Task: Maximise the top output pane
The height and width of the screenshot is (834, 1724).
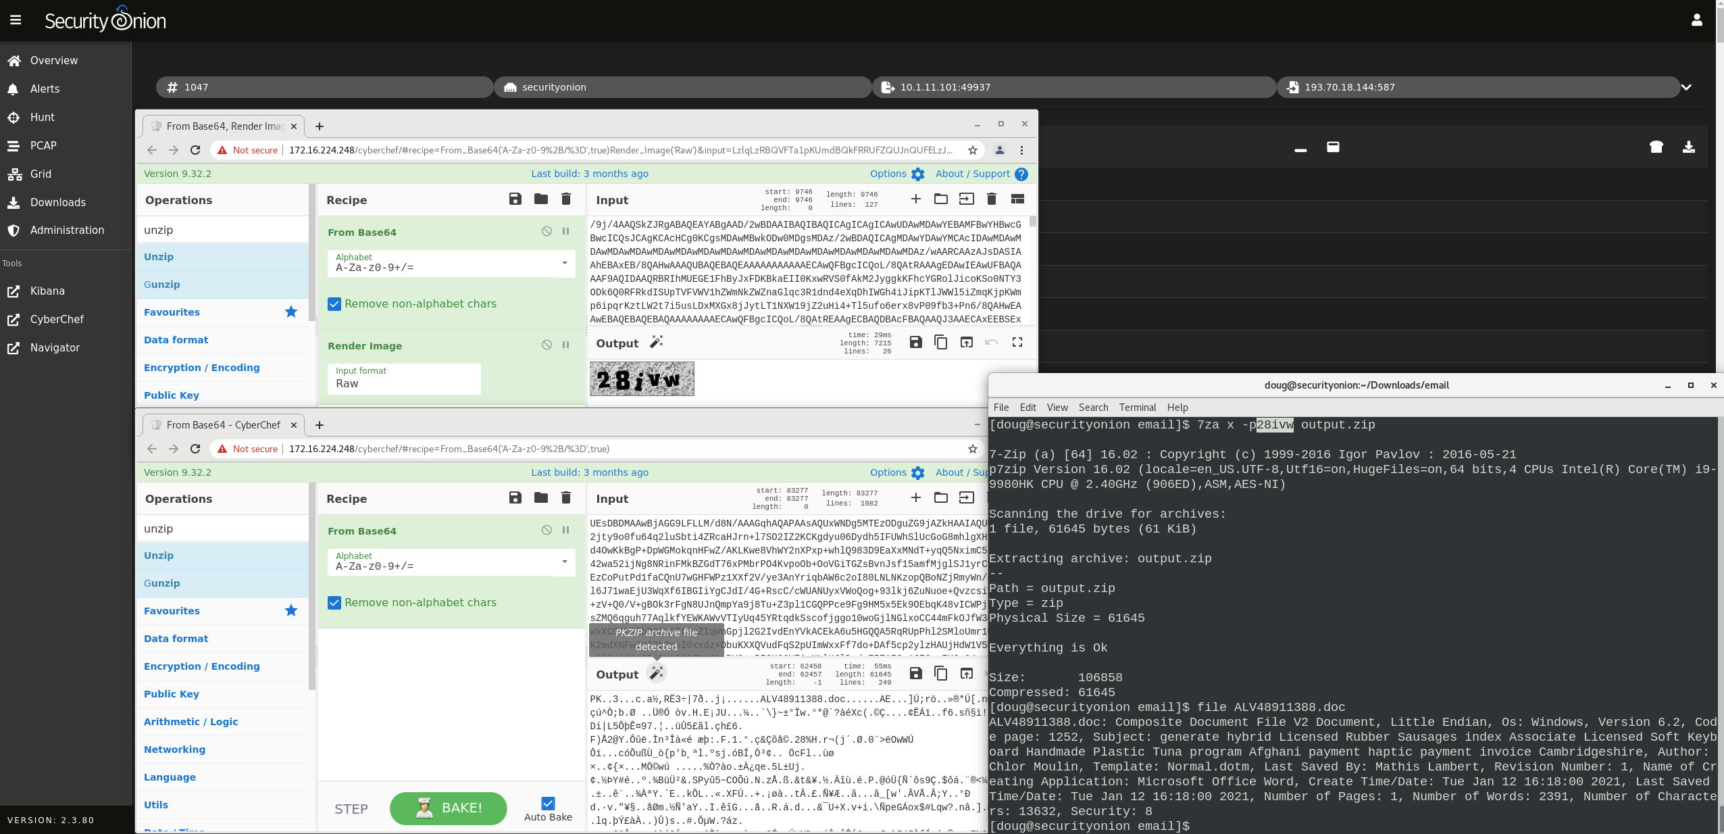Action: pos(1017,342)
